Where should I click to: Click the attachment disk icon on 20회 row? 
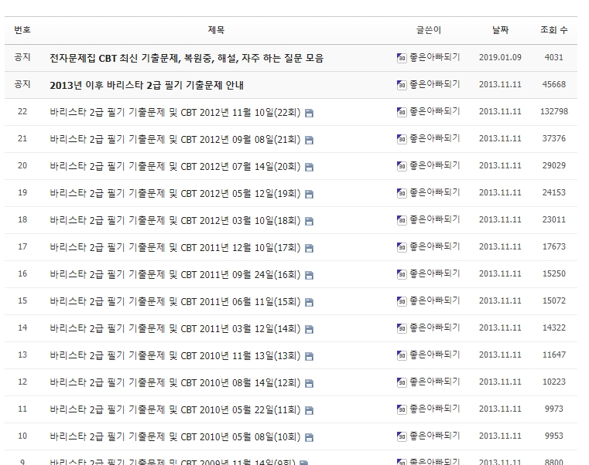[309, 168]
